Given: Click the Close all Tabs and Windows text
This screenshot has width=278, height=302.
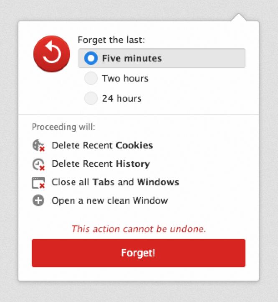Looking at the screenshot, I should pyautogui.click(x=115, y=182).
